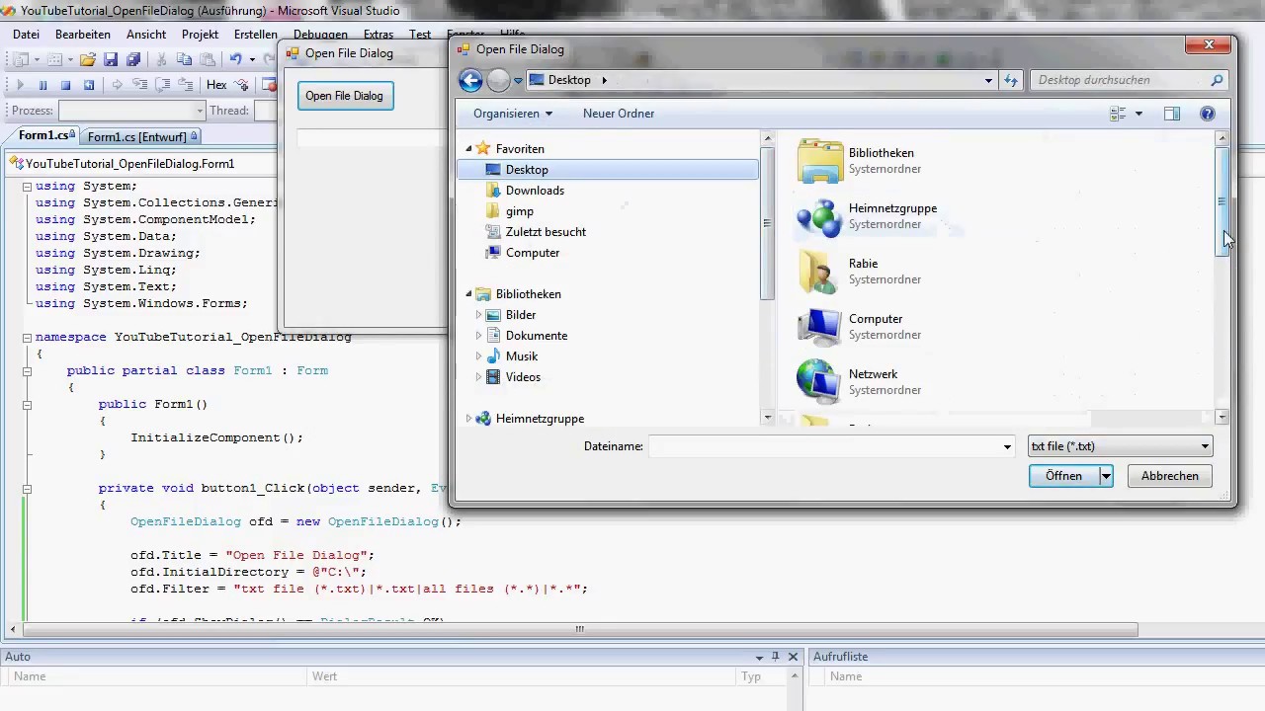Viewport: 1265px width, 711px height.
Task: Expand the Dokumente library node
Action: [479, 336]
